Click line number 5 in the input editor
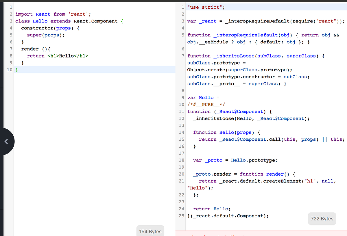 11,35
